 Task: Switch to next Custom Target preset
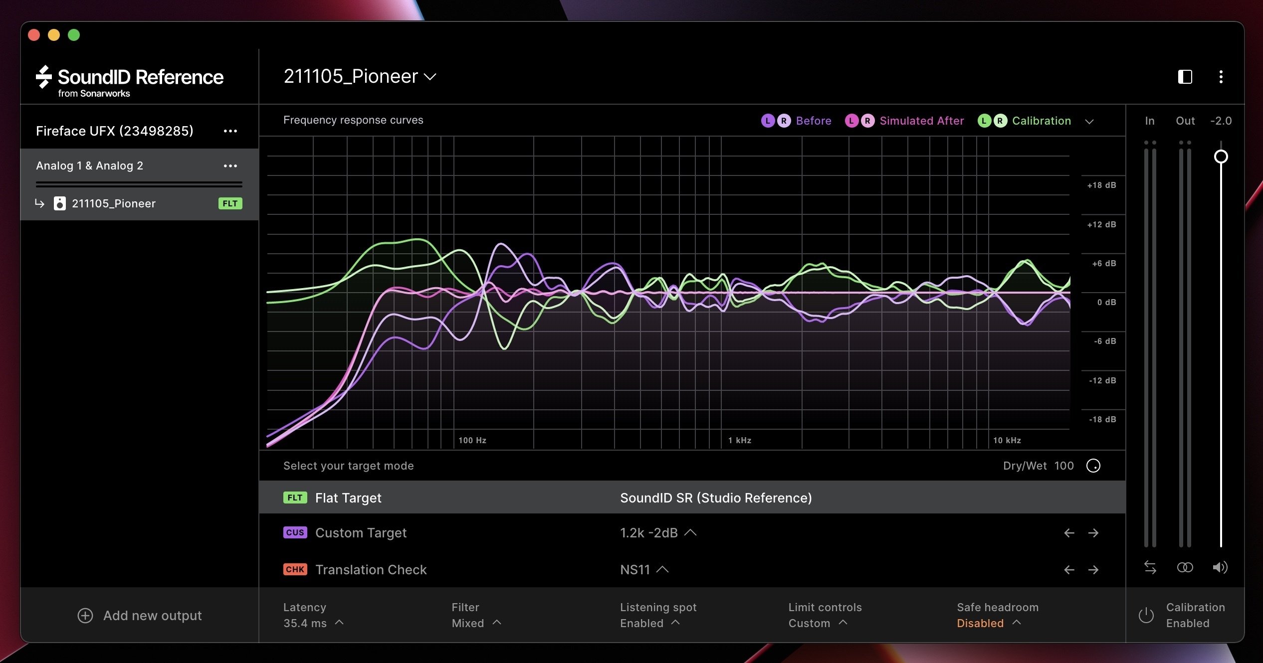pos(1093,533)
